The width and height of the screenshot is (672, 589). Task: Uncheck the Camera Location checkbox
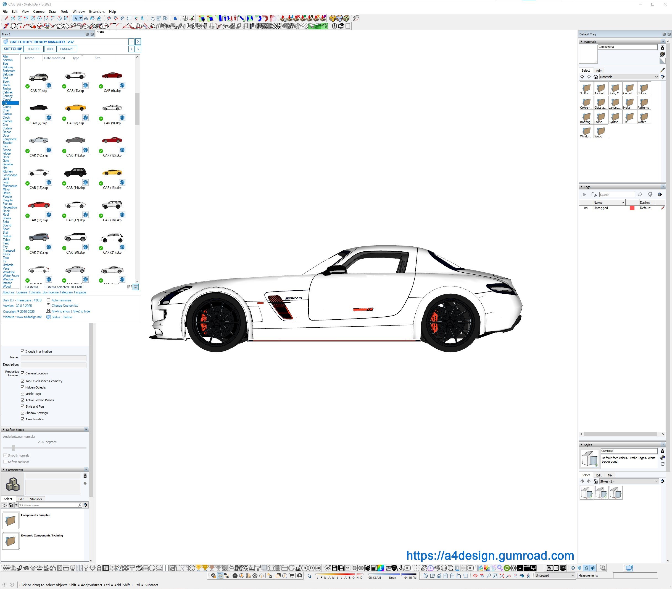pos(23,373)
